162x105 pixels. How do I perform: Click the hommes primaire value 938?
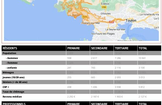[x=69, y=58]
